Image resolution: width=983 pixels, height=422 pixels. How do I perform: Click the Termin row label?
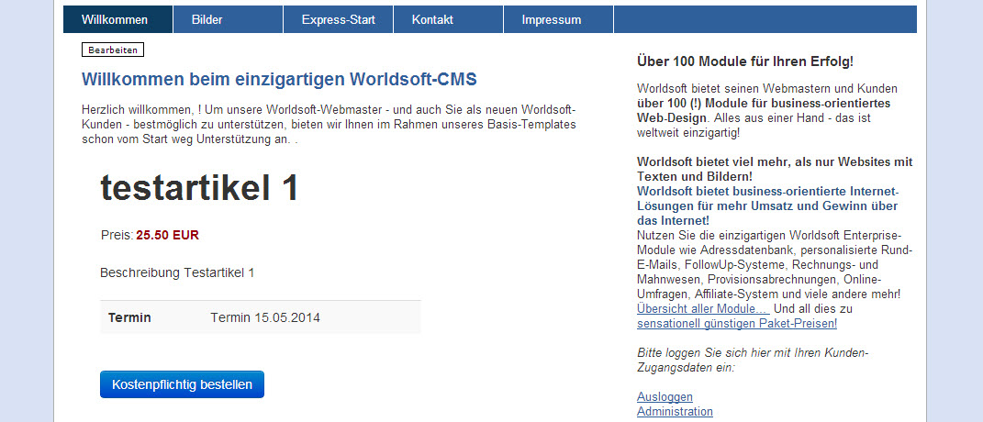[x=129, y=318]
